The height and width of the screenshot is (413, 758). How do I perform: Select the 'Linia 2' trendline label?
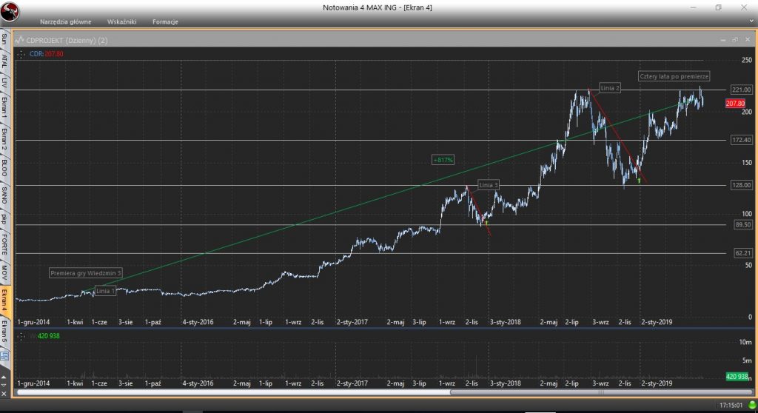tap(610, 88)
